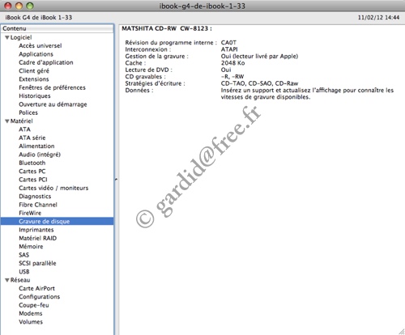Viewport: 405px width, 335px height.
Task: Click the window resize grip corner
Action: tap(402, 332)
